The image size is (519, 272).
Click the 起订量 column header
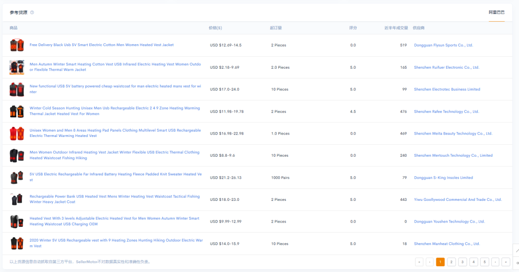(276, 28)
